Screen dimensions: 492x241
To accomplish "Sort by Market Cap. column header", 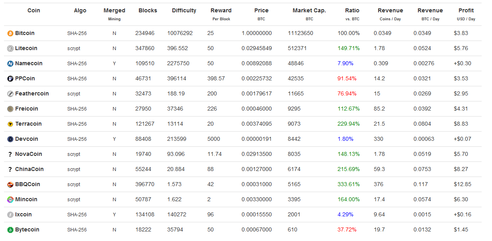I will (309, 11).
